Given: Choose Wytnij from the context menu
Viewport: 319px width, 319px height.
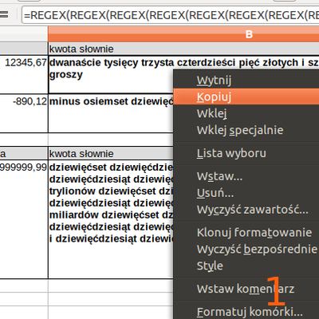Looking at the screenshot, I should pyautogui.click(x=246, y=80).
